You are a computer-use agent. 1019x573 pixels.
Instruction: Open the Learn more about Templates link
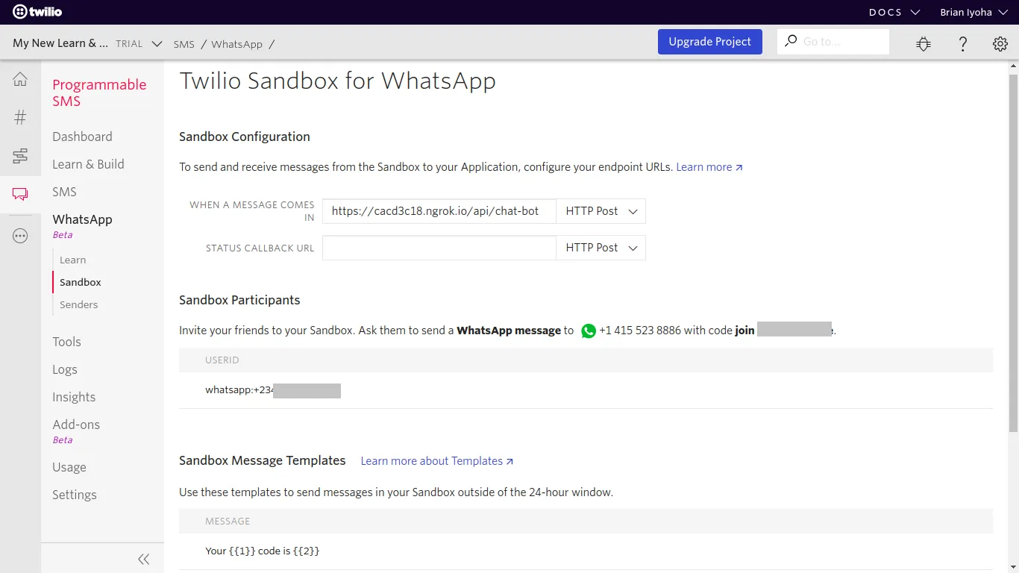[431, 460]
